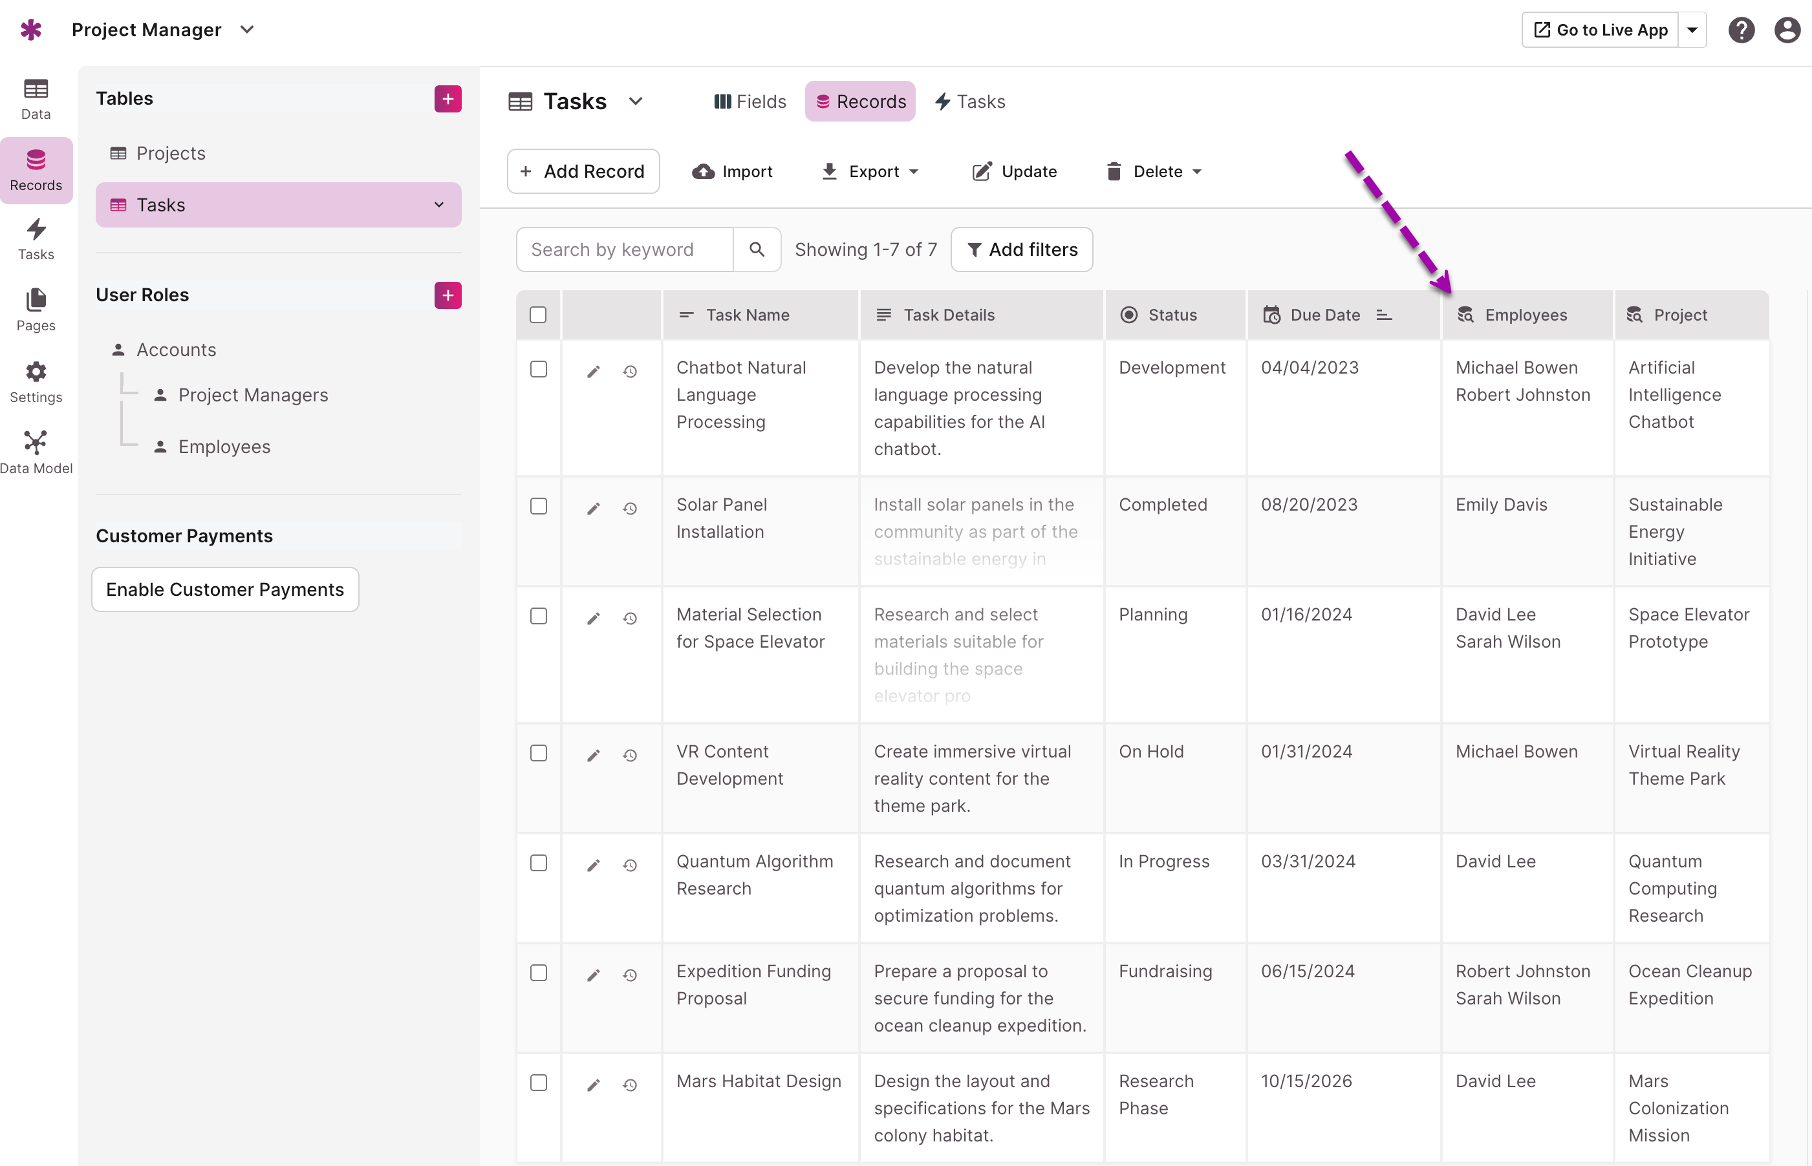The height and width of the screenshot is (1166, 1812).
Task: Select the Expedition Funding Proposal checkbox
Action: (538, 973)
